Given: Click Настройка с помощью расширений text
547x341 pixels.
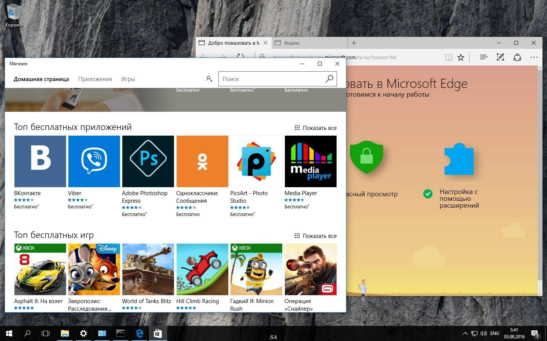Looking at the screenshot, I should click(459, 199).
